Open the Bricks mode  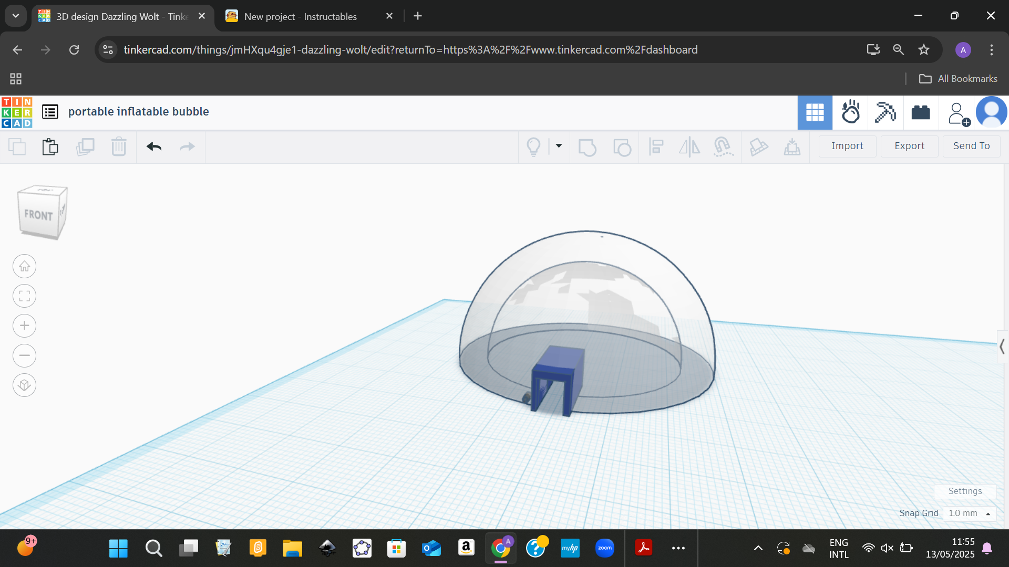tap(921, 112)
